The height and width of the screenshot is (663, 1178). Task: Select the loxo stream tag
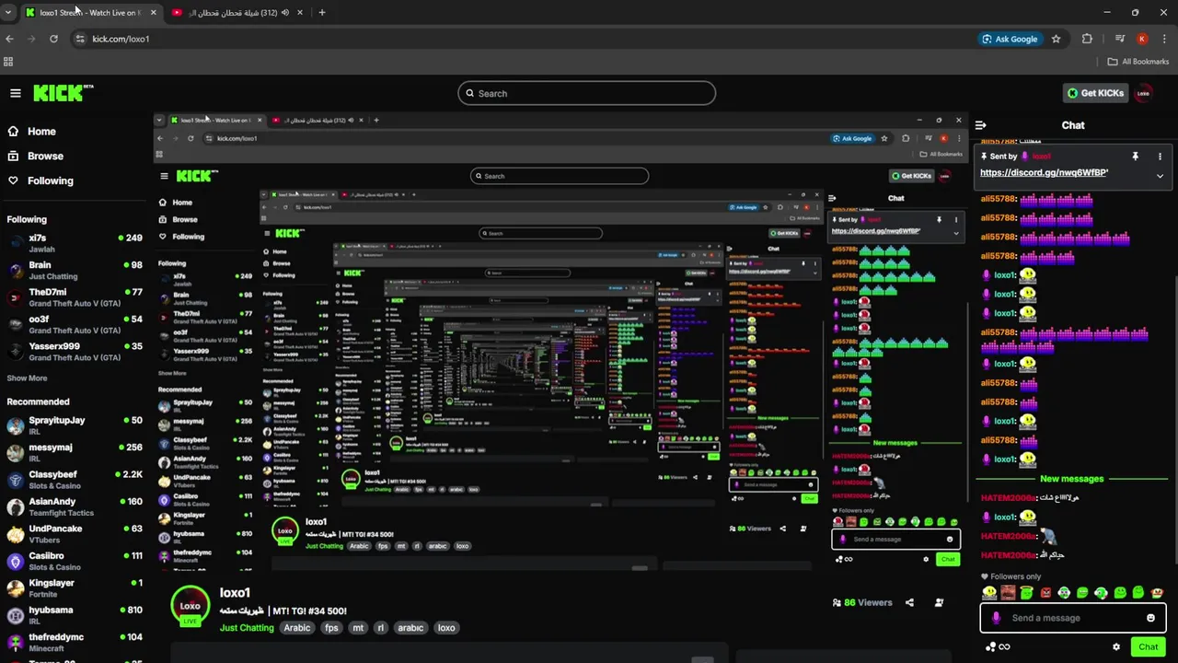(446, 628)
